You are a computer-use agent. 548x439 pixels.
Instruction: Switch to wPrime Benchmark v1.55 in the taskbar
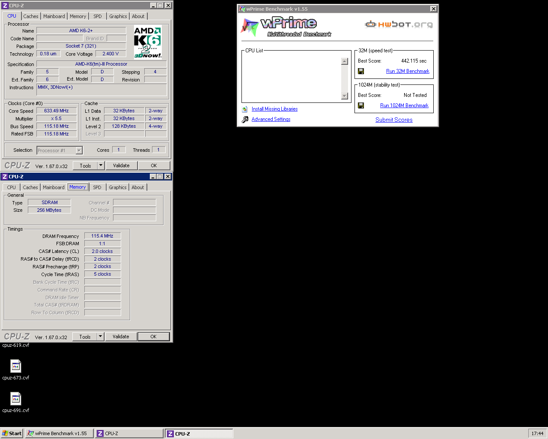pyautogui.click(x=59, y=433)
